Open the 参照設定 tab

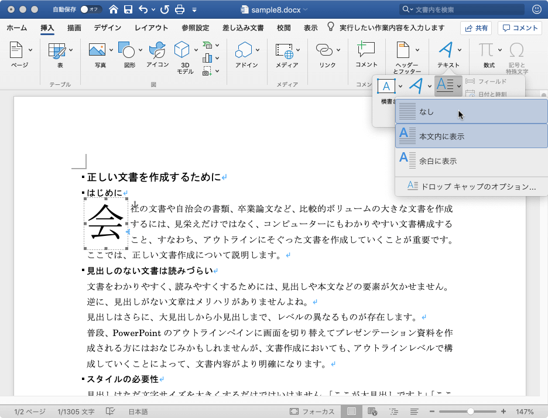coord(196,28)
